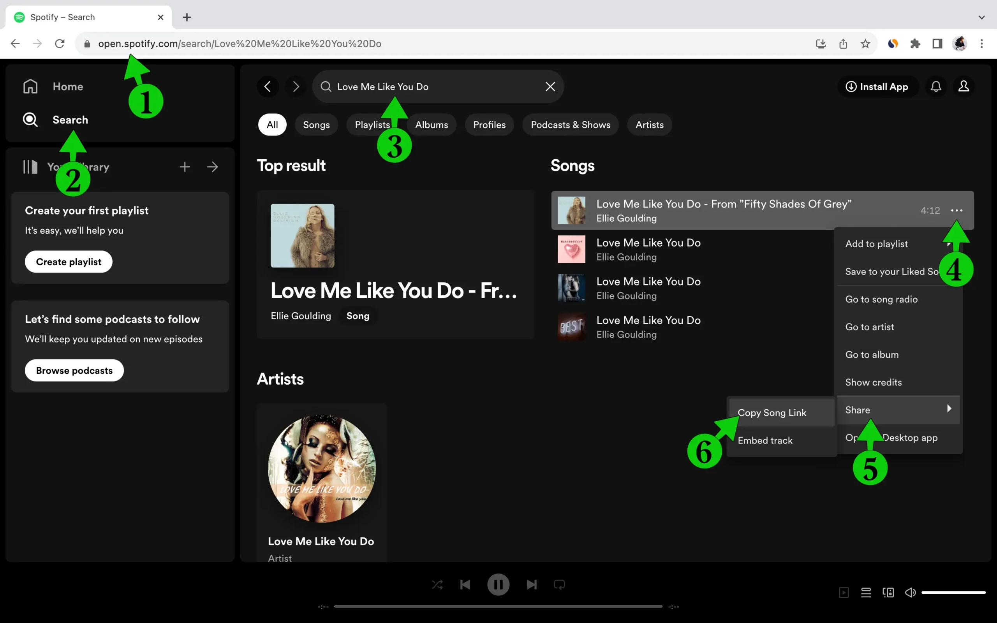The image size is (997, 623).
Task: Choose Go to album in context menu
Action: coord(898,355)
